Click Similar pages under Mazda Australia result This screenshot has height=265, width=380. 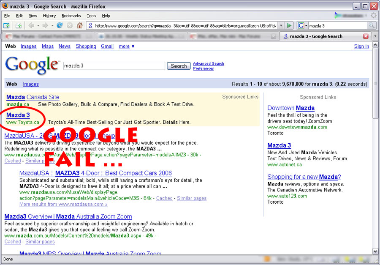pyautogui.click(x=40, y=242)
